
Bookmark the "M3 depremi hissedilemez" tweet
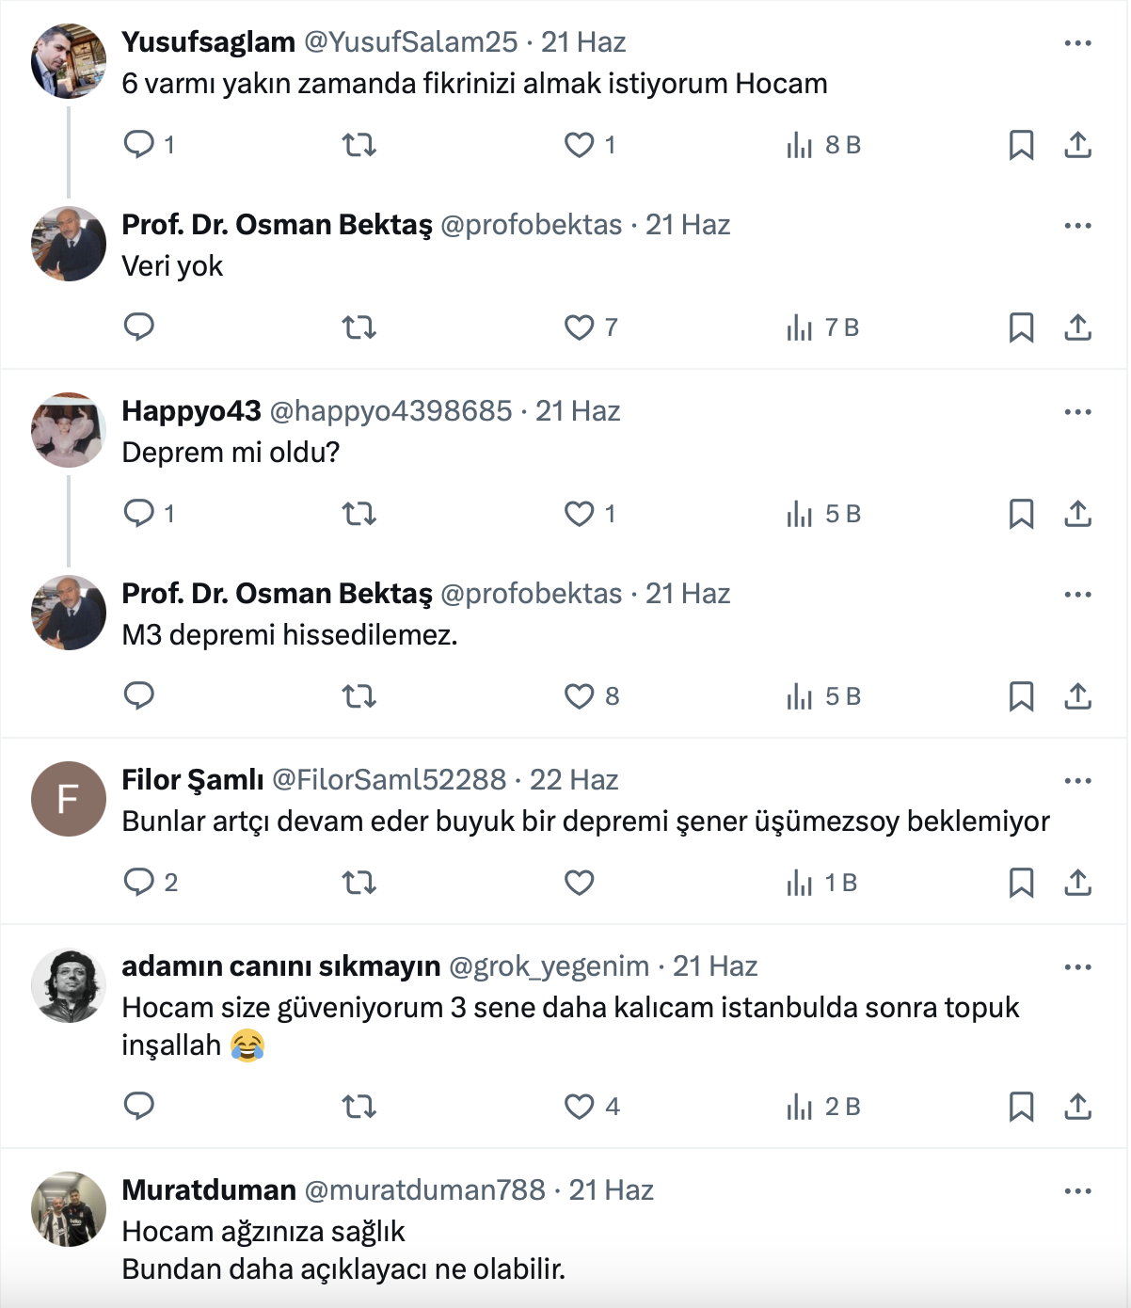[1021, 696]
